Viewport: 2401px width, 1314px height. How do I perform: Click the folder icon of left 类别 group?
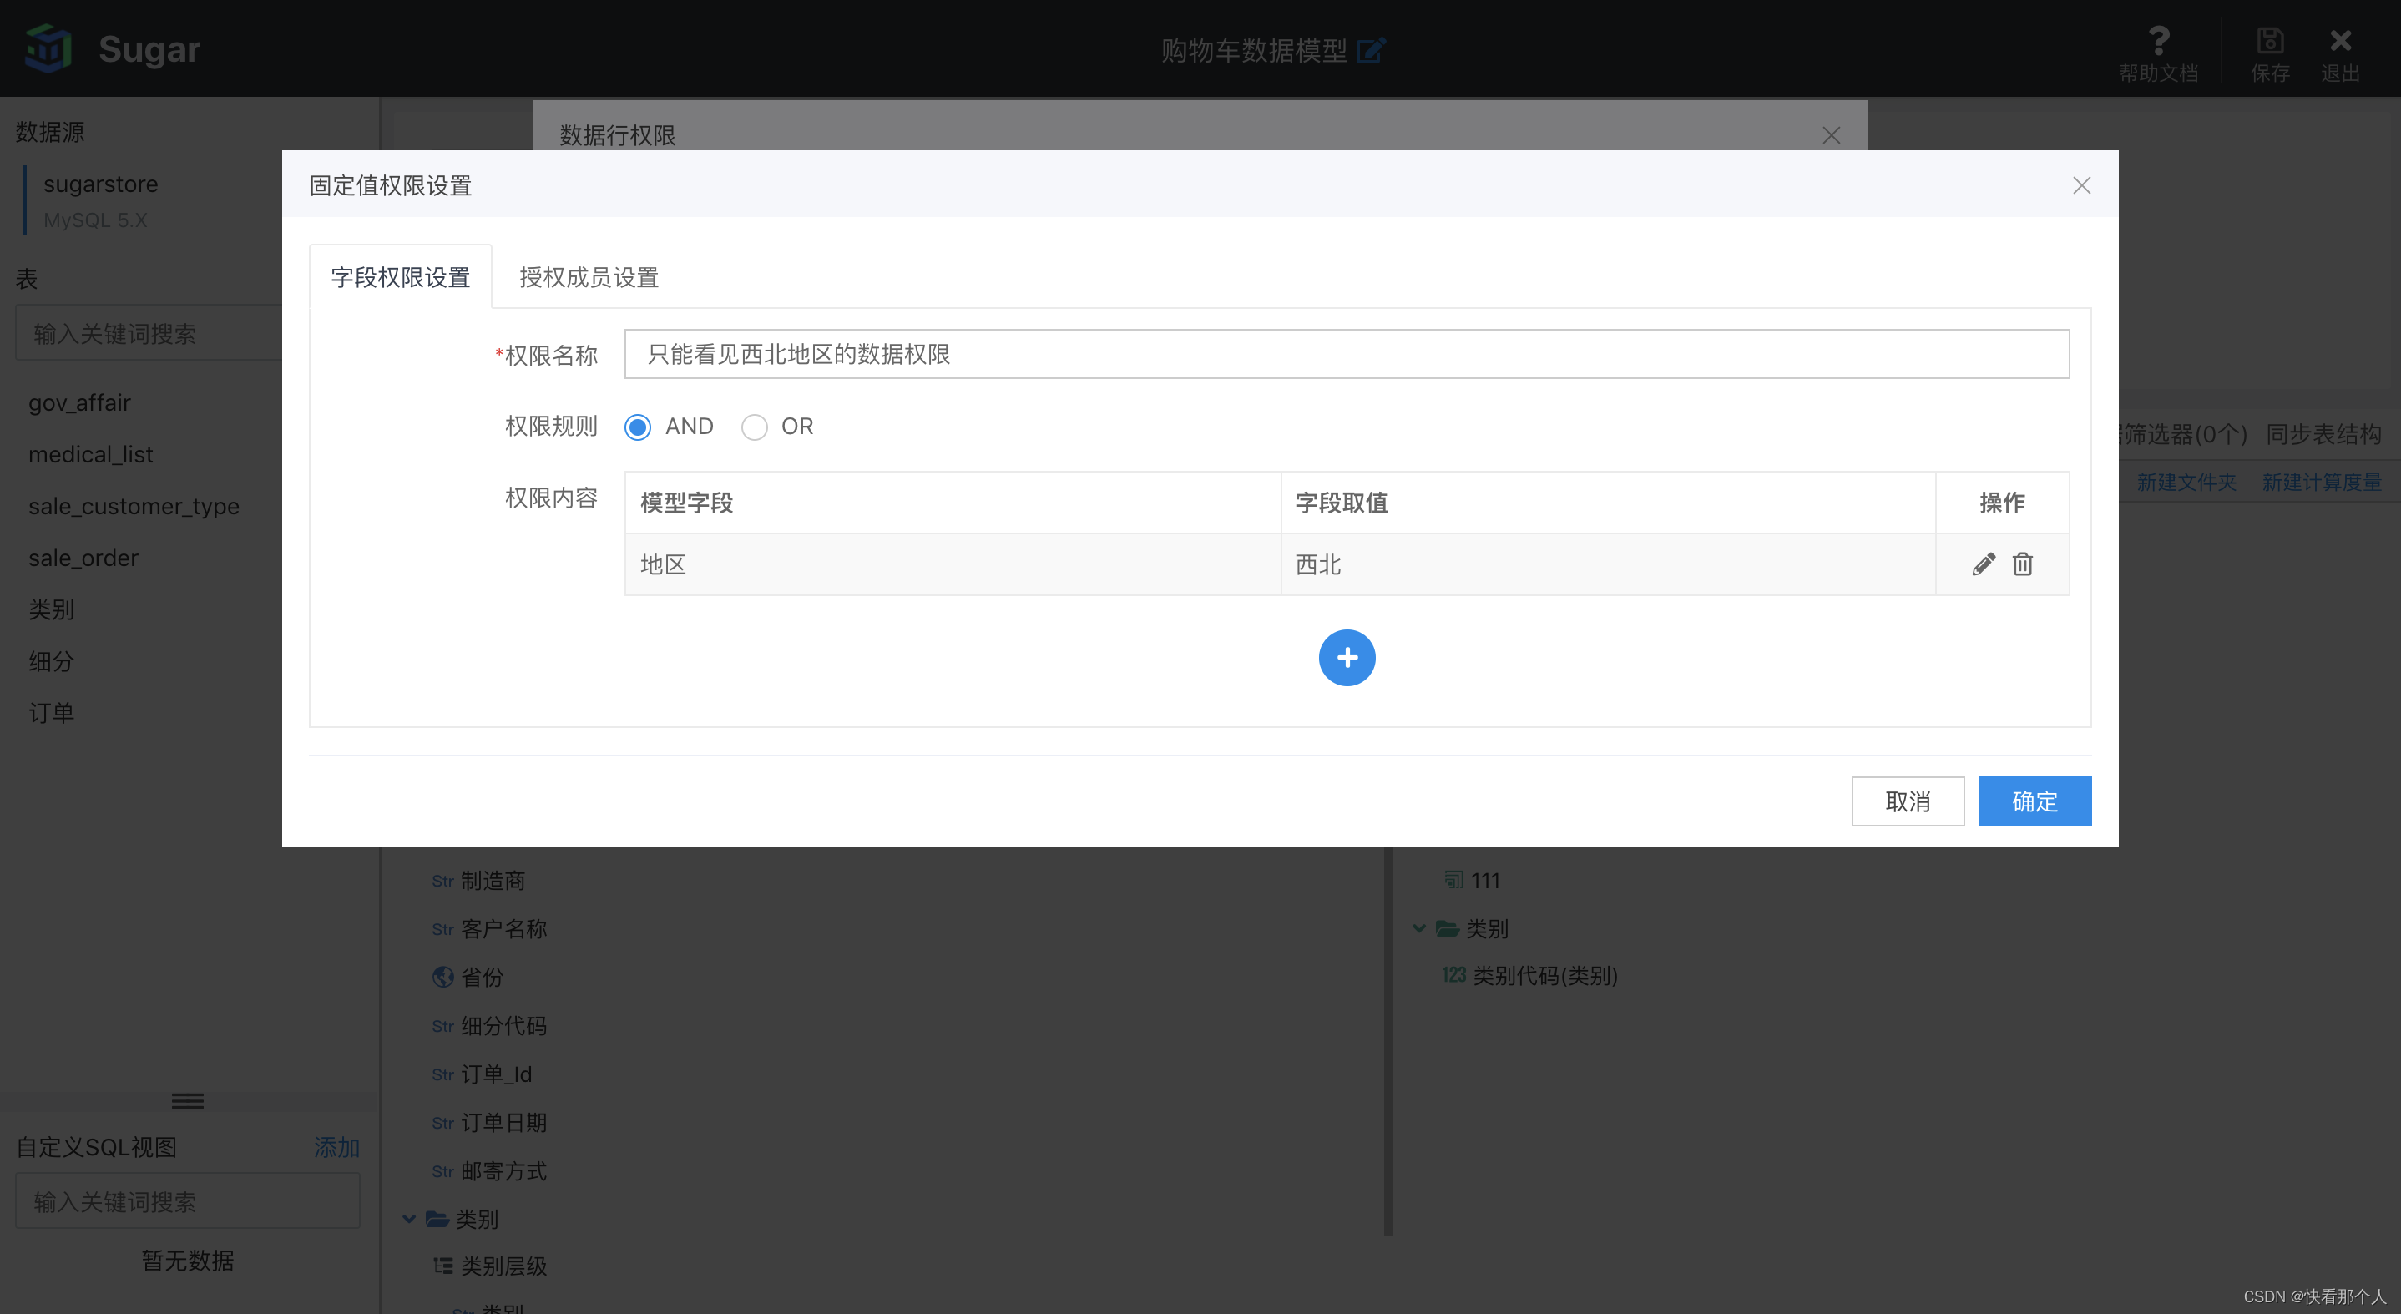coord(437,1218)
